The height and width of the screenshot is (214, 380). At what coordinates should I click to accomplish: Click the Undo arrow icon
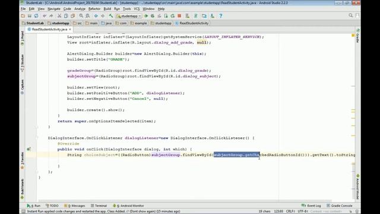(x=45, y=16)
